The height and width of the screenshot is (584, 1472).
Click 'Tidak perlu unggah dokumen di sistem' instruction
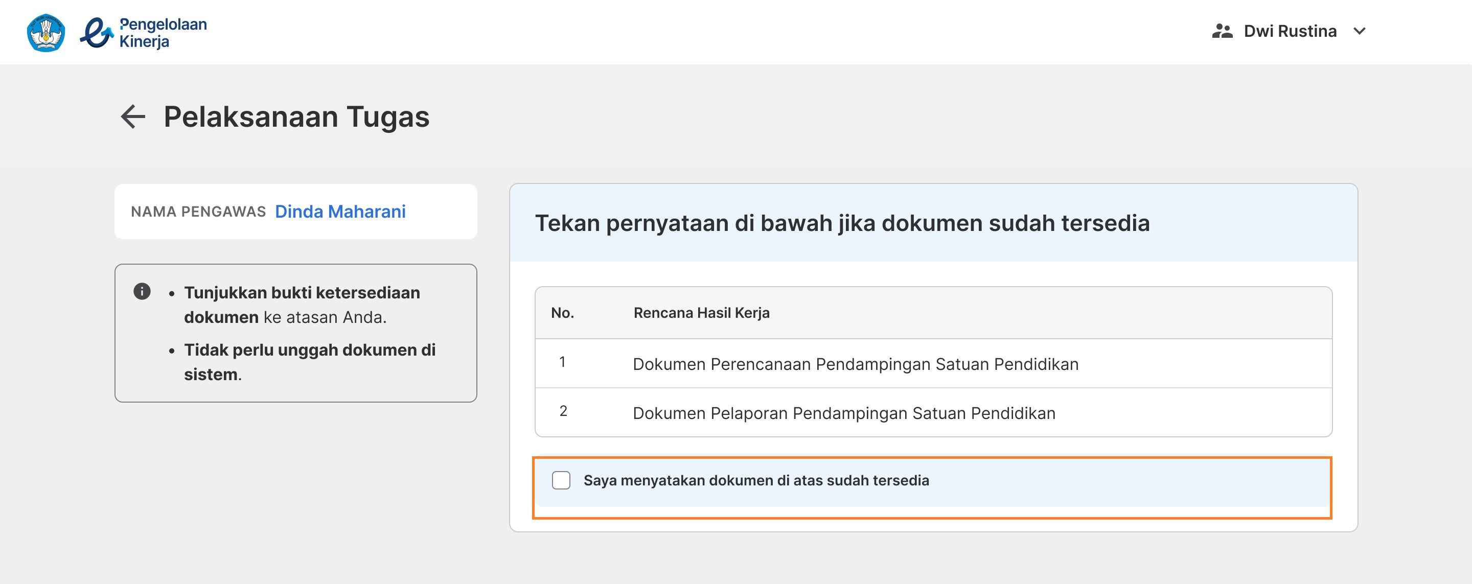click(310, 362)
